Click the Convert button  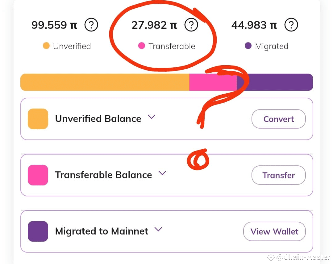click(278, 119)
